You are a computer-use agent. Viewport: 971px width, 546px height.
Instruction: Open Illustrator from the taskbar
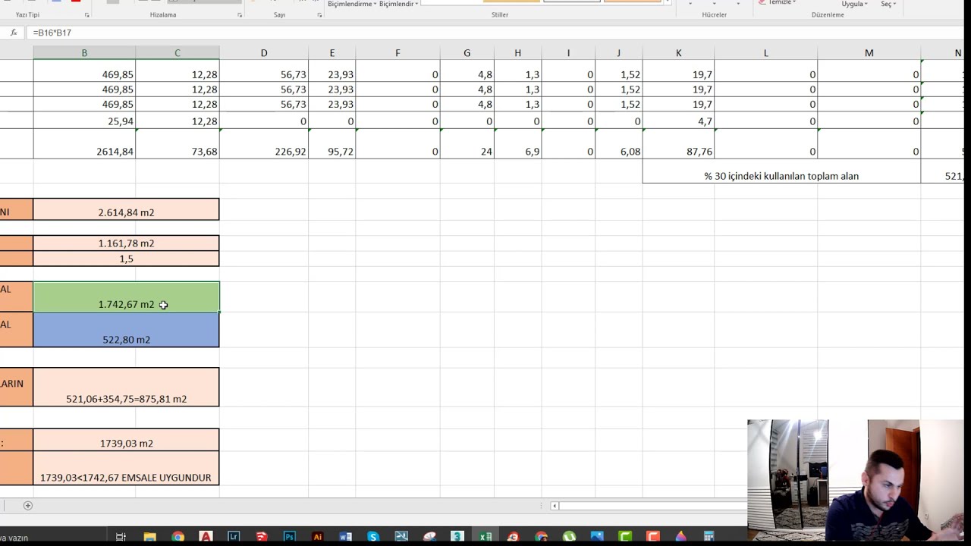coord(318,537)
